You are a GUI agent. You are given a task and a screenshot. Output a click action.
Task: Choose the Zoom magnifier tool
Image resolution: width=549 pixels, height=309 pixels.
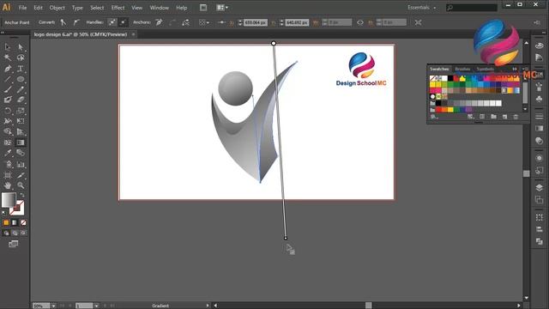pos(21,185)
